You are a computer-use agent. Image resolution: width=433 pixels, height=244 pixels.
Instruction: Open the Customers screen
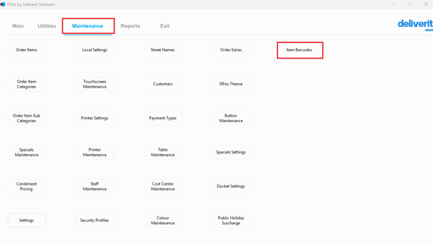coord(162,84)
